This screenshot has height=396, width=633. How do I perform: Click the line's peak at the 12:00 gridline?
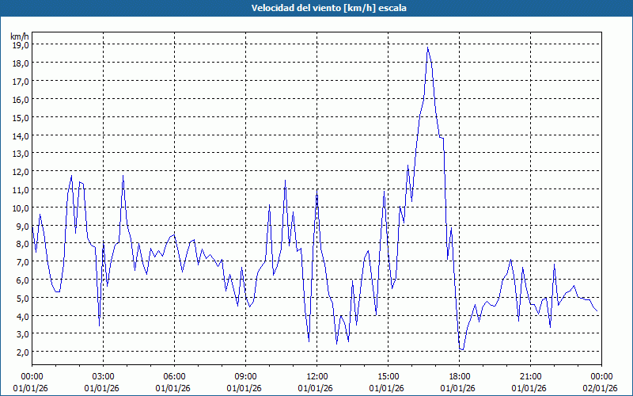point(316,191)
